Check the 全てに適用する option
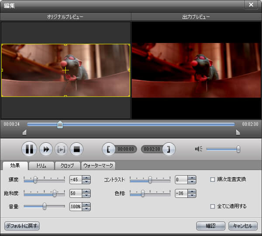This screenshot has width=262, height=236. click(x=213, y=206)
